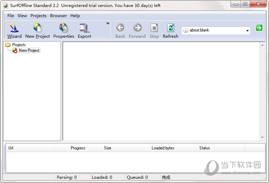
Task: Open the Help menu
Action: [x=75, y=16]
